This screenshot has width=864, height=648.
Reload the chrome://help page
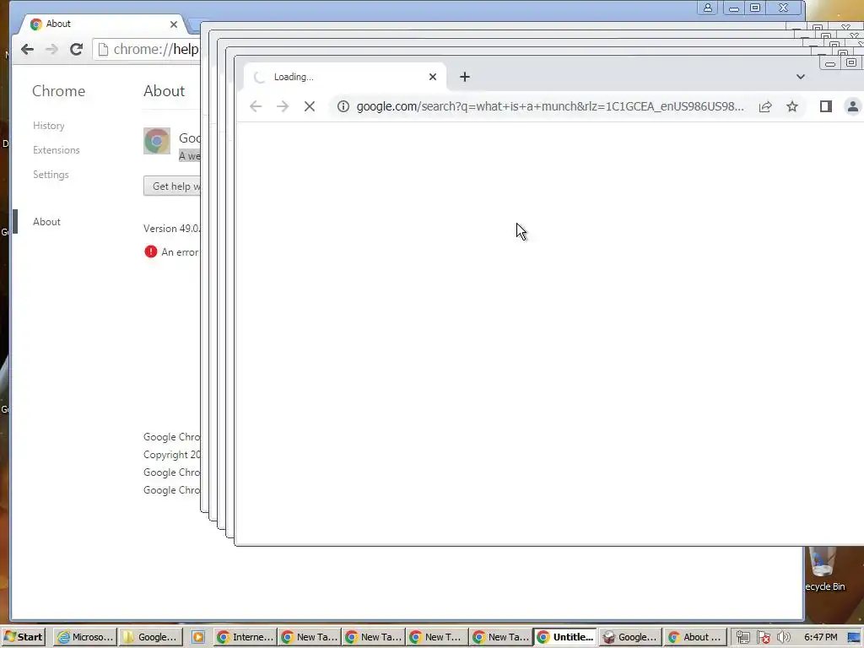pyautogui.click(x=76, y=49)
